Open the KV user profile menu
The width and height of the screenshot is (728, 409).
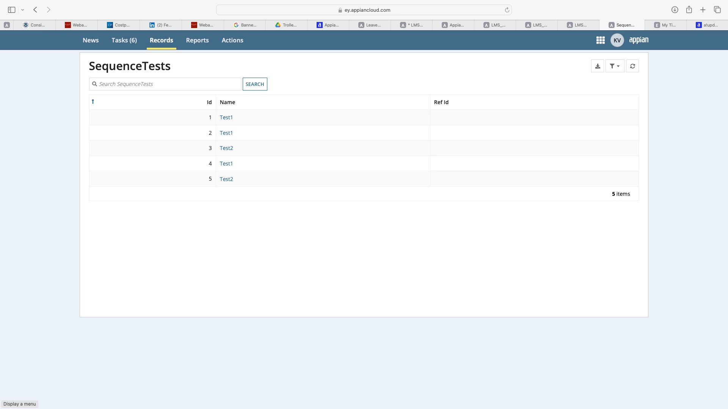tap(617, 40)
